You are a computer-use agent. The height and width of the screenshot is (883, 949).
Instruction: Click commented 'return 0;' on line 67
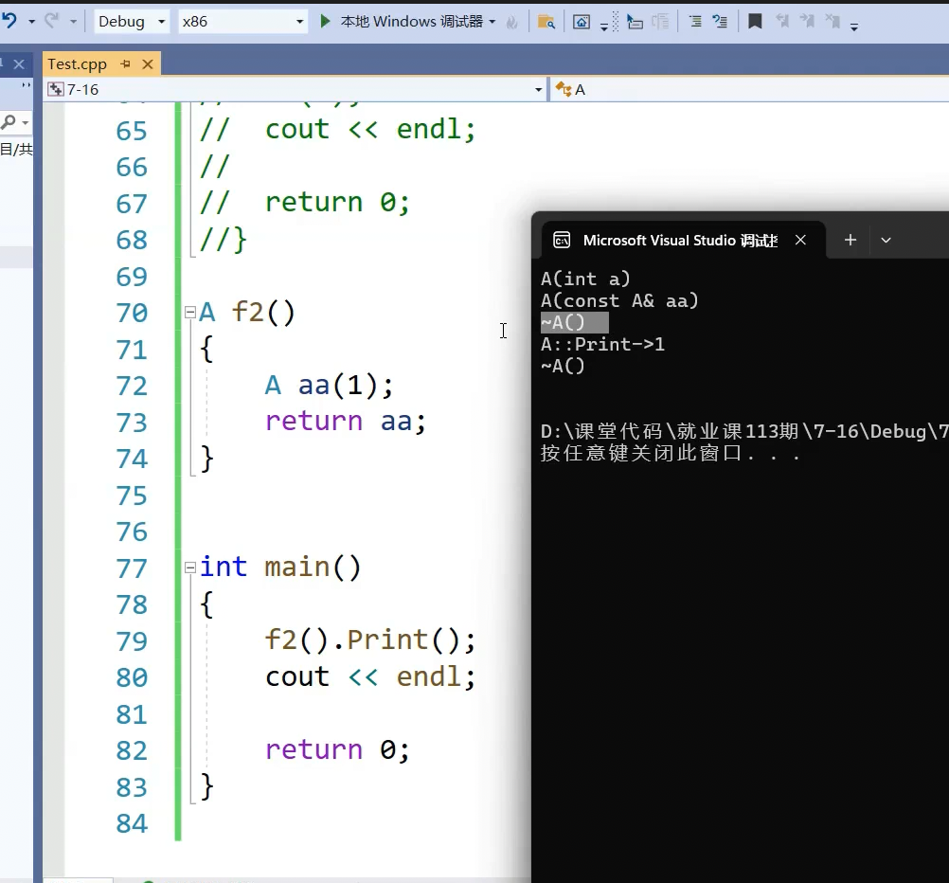point(338,203)
